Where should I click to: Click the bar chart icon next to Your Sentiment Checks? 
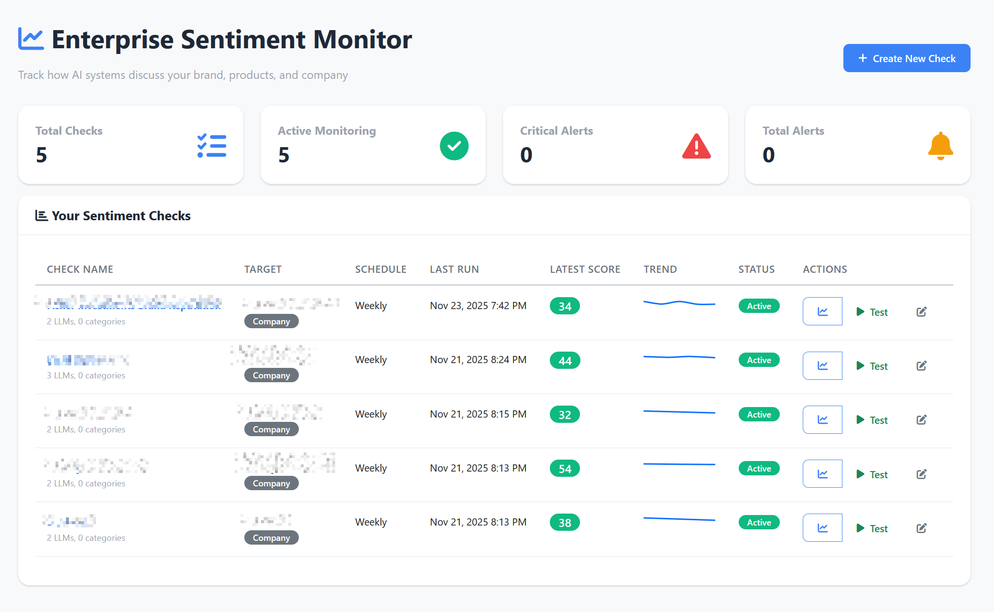tap(41, 215)
